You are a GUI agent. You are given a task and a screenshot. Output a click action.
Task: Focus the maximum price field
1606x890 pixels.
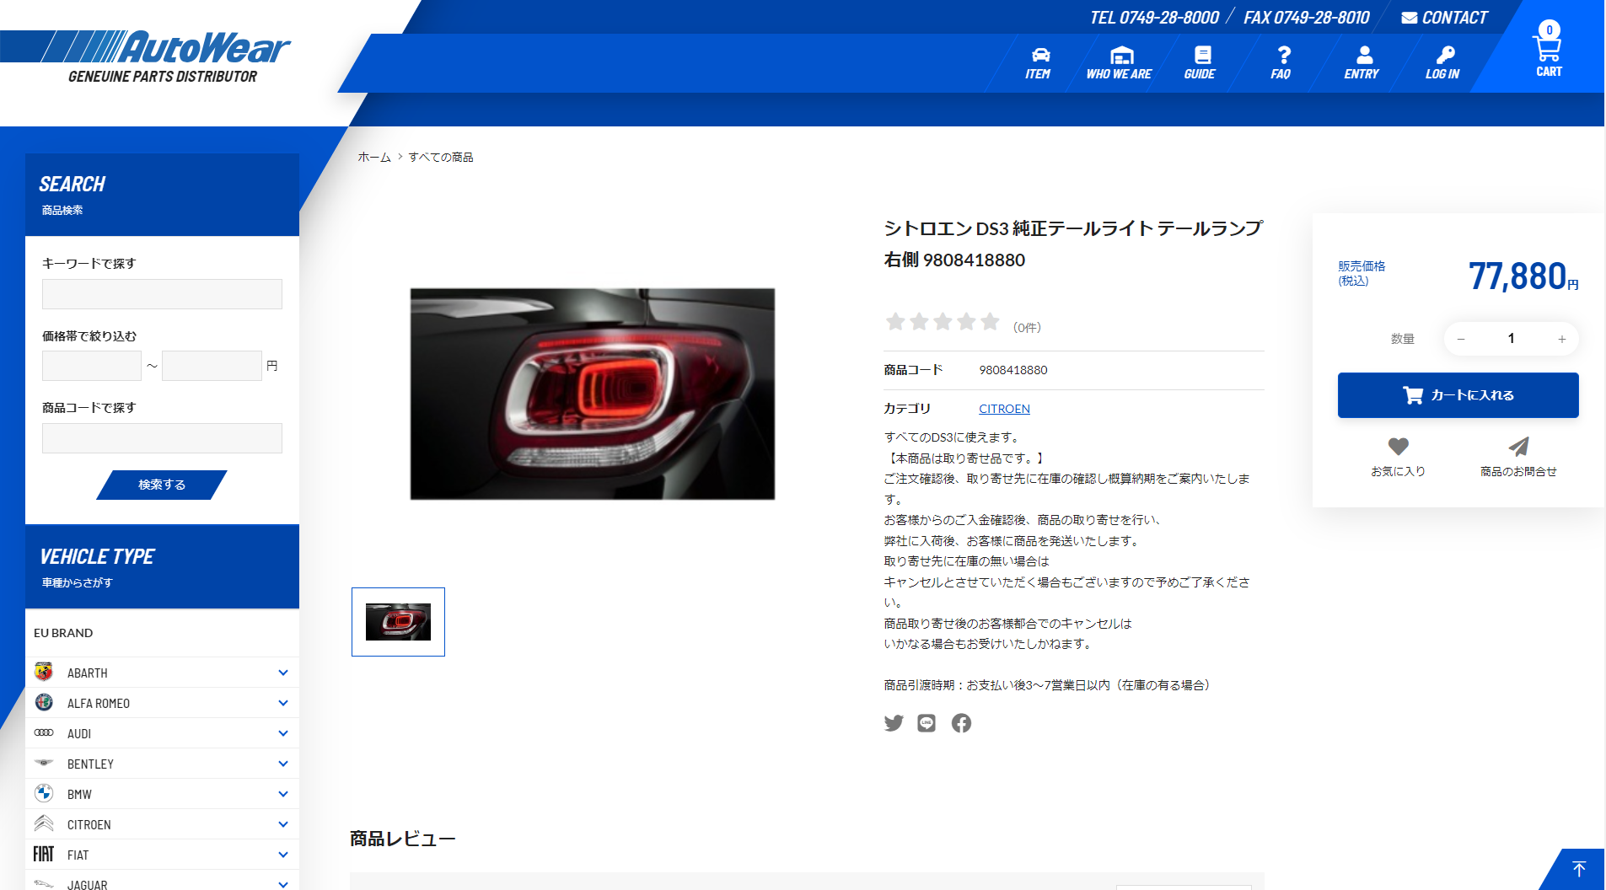[x=212, y=366]
